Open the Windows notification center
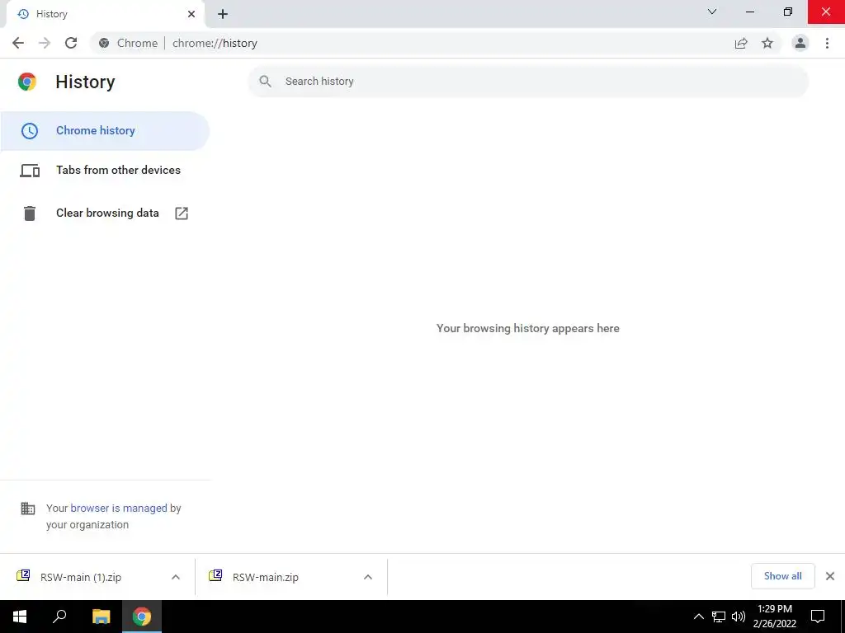Image resolution: width=845 pixels, height=633 pixels. pyautogui.click(x=818, y=617)
